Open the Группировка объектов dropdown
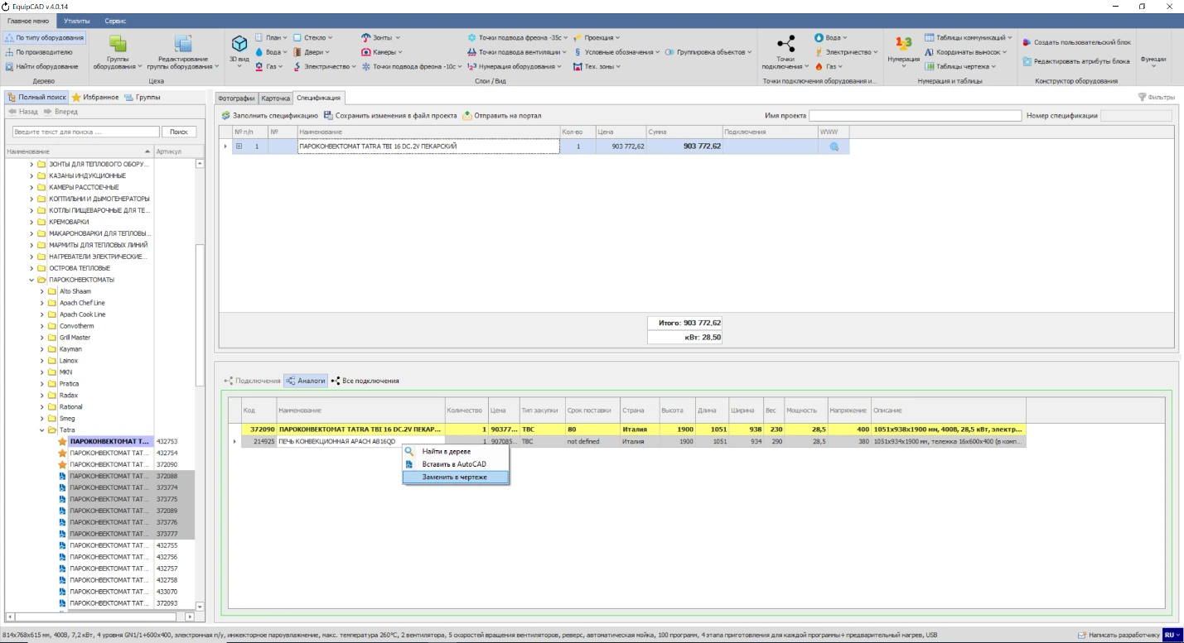1184x643 pixels. (x=708, y=52)
